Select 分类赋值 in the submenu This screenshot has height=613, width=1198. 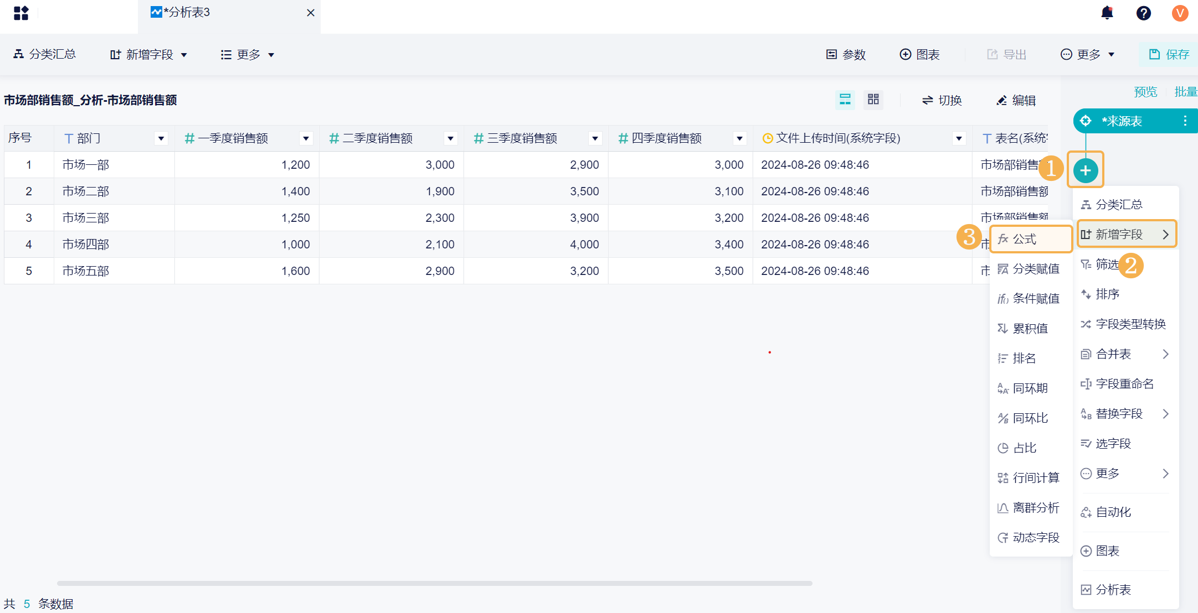[1031, 268]
